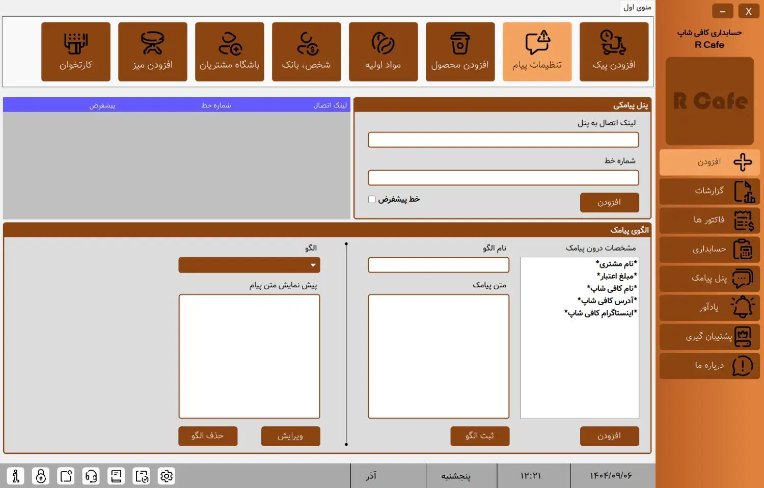Viewport: 764px width, 488px height.
Task: Start پشتیبان گیری backup from sidebar
Action: [709, 337]
